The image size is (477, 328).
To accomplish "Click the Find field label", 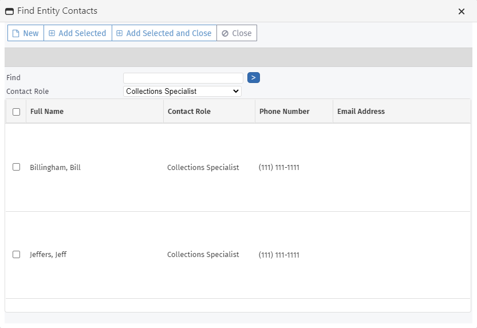I will (13, 78).
